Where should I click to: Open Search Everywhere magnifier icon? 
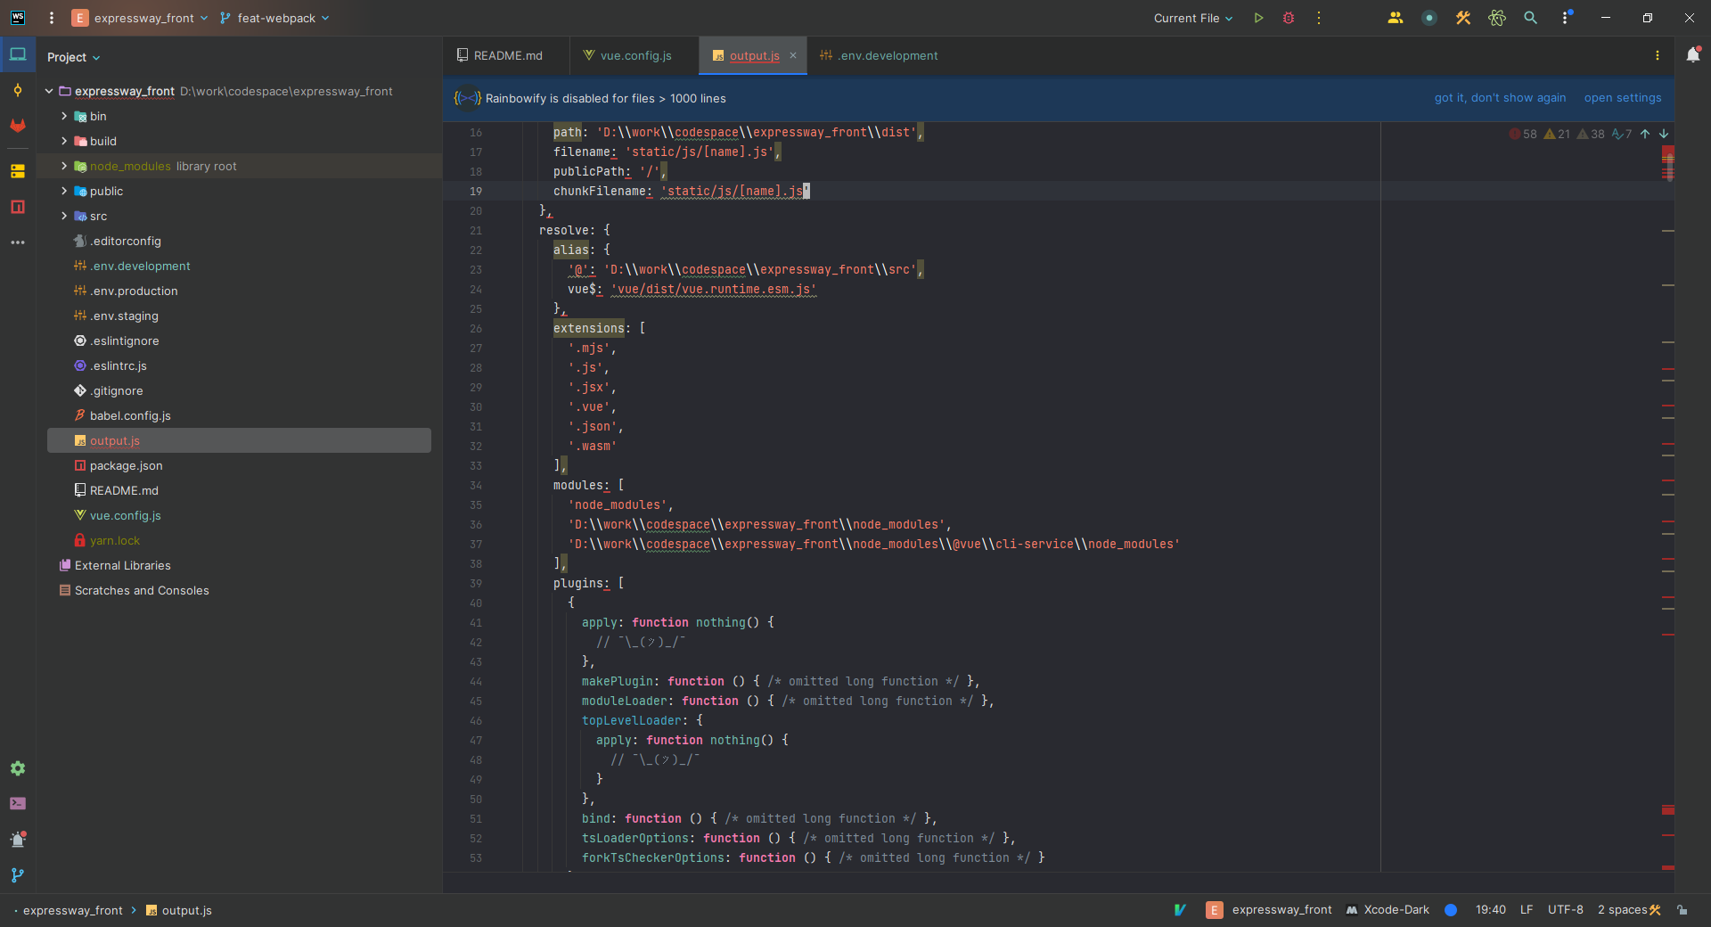pyautogui.click(x=1530, y=18)
